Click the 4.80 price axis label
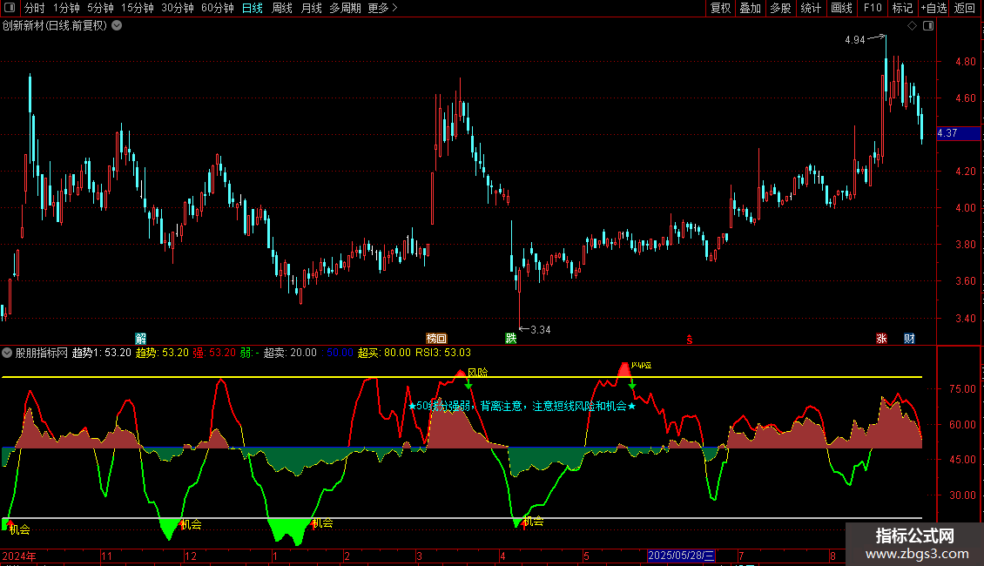The image size is (984, 566). coord(965,62)
